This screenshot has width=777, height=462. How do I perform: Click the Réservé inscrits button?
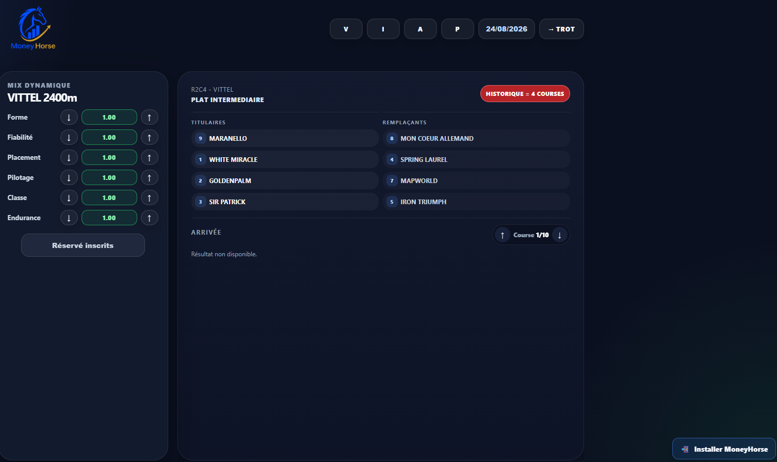tap(83, 245)
